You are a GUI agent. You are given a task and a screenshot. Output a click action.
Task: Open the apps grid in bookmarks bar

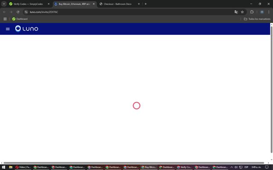5,19
